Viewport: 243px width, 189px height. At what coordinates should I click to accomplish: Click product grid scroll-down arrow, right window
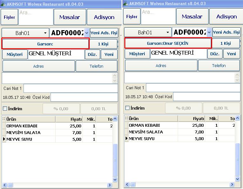click(237, 179)
